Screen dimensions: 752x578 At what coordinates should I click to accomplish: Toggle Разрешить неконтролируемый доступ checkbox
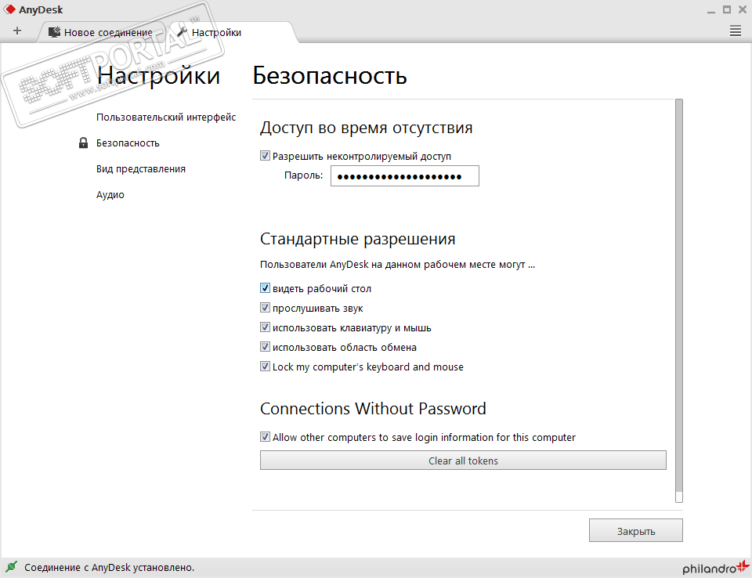[265, 155]
